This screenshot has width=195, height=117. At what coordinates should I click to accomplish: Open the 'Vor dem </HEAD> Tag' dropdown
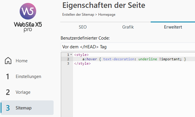tap(127, 47)
